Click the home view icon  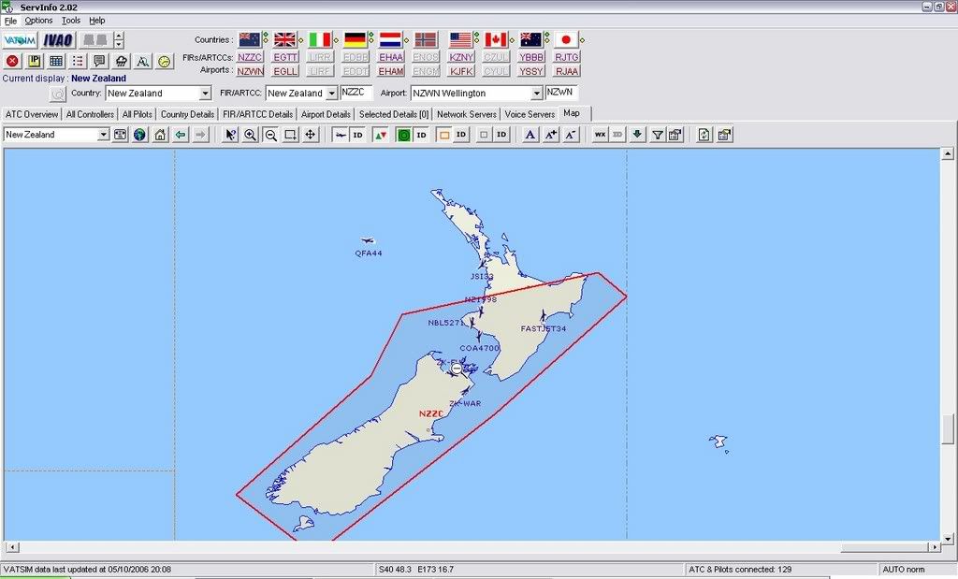click(160, 135)
